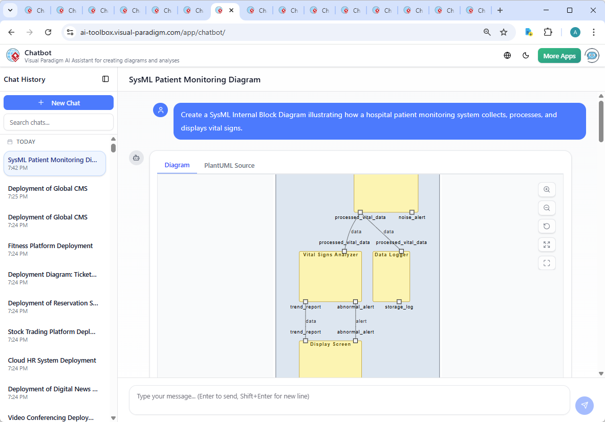The width and height of the screenshot is (605, 422).
Task: Open the Chrome three-dot menu
Action: click(594, 32)
